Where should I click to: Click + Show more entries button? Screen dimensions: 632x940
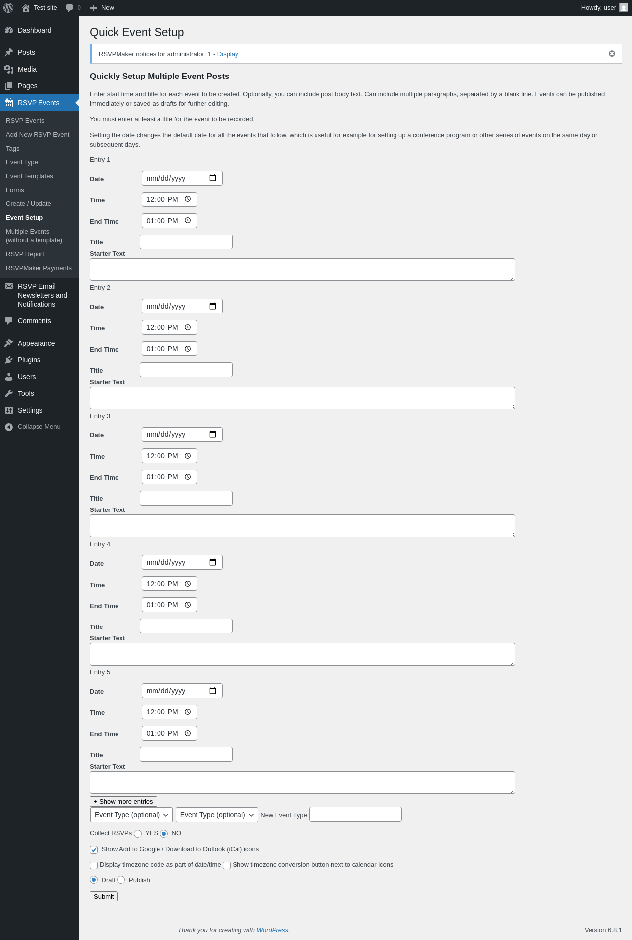click(123, 801)
